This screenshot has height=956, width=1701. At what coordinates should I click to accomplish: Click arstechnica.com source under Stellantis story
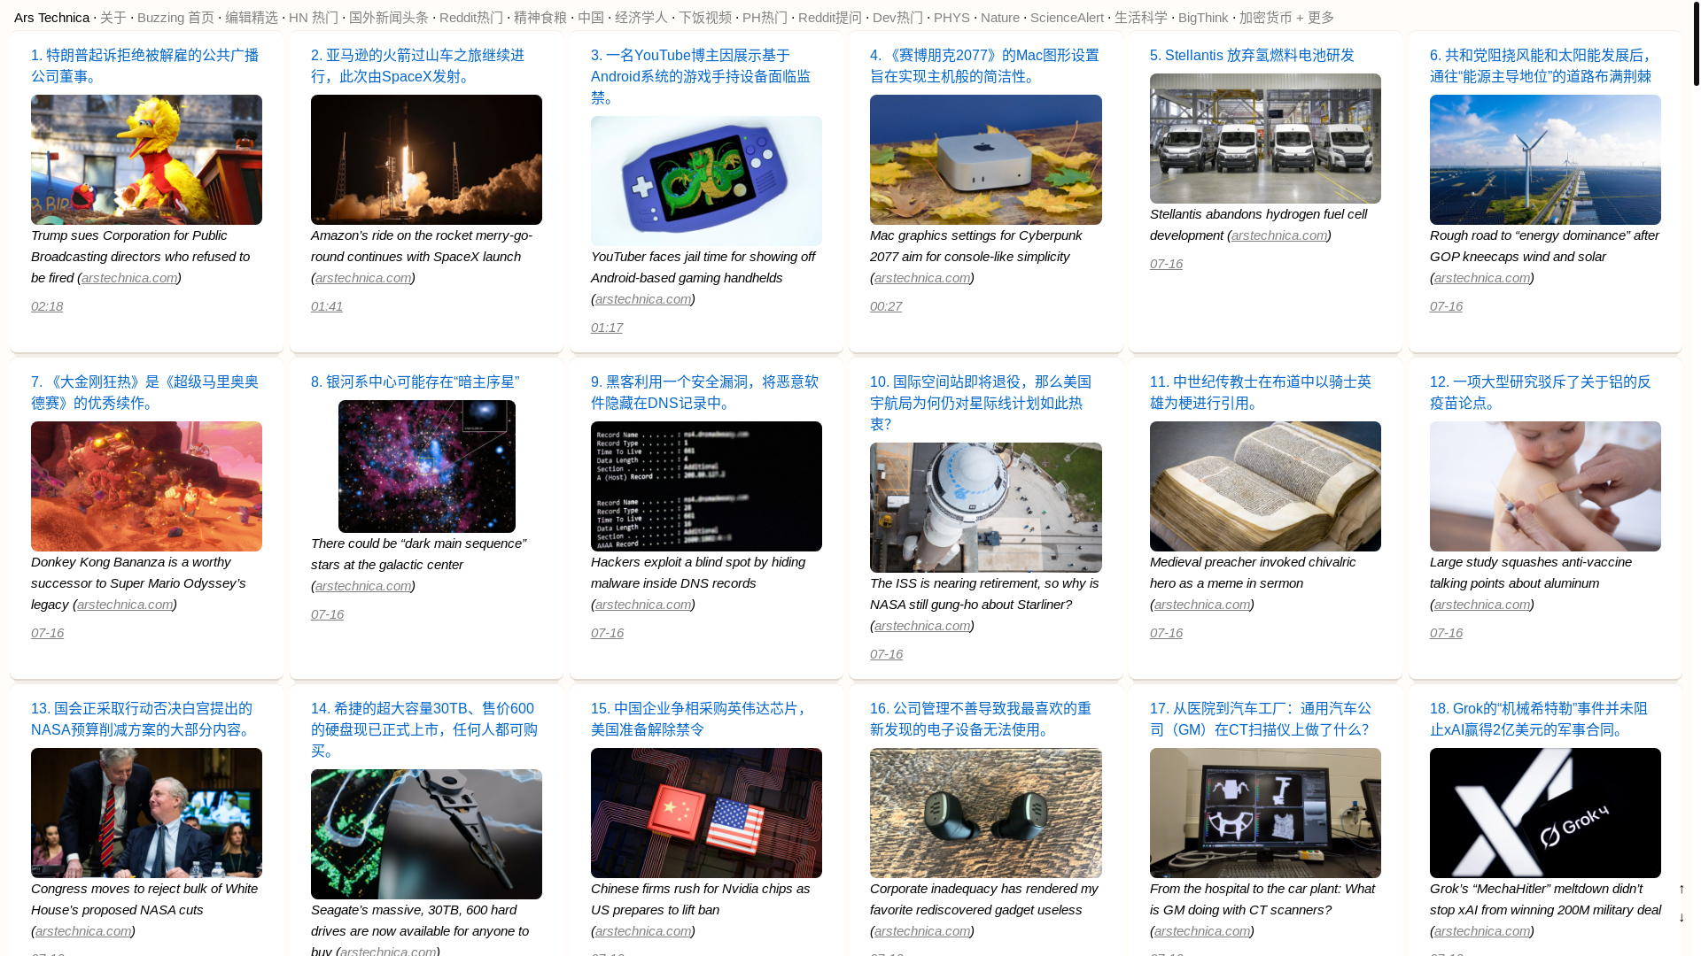pos(1279,235)
